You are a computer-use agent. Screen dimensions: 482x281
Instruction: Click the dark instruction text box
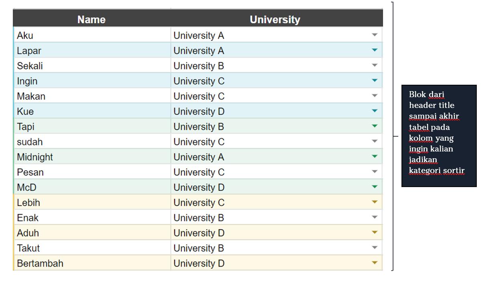point(439,135)
